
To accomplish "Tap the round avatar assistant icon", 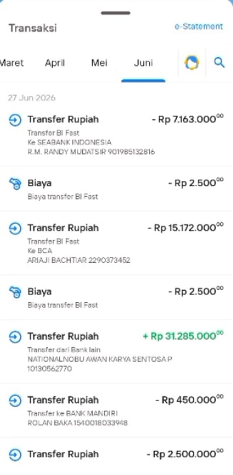I will coord(191,62).
